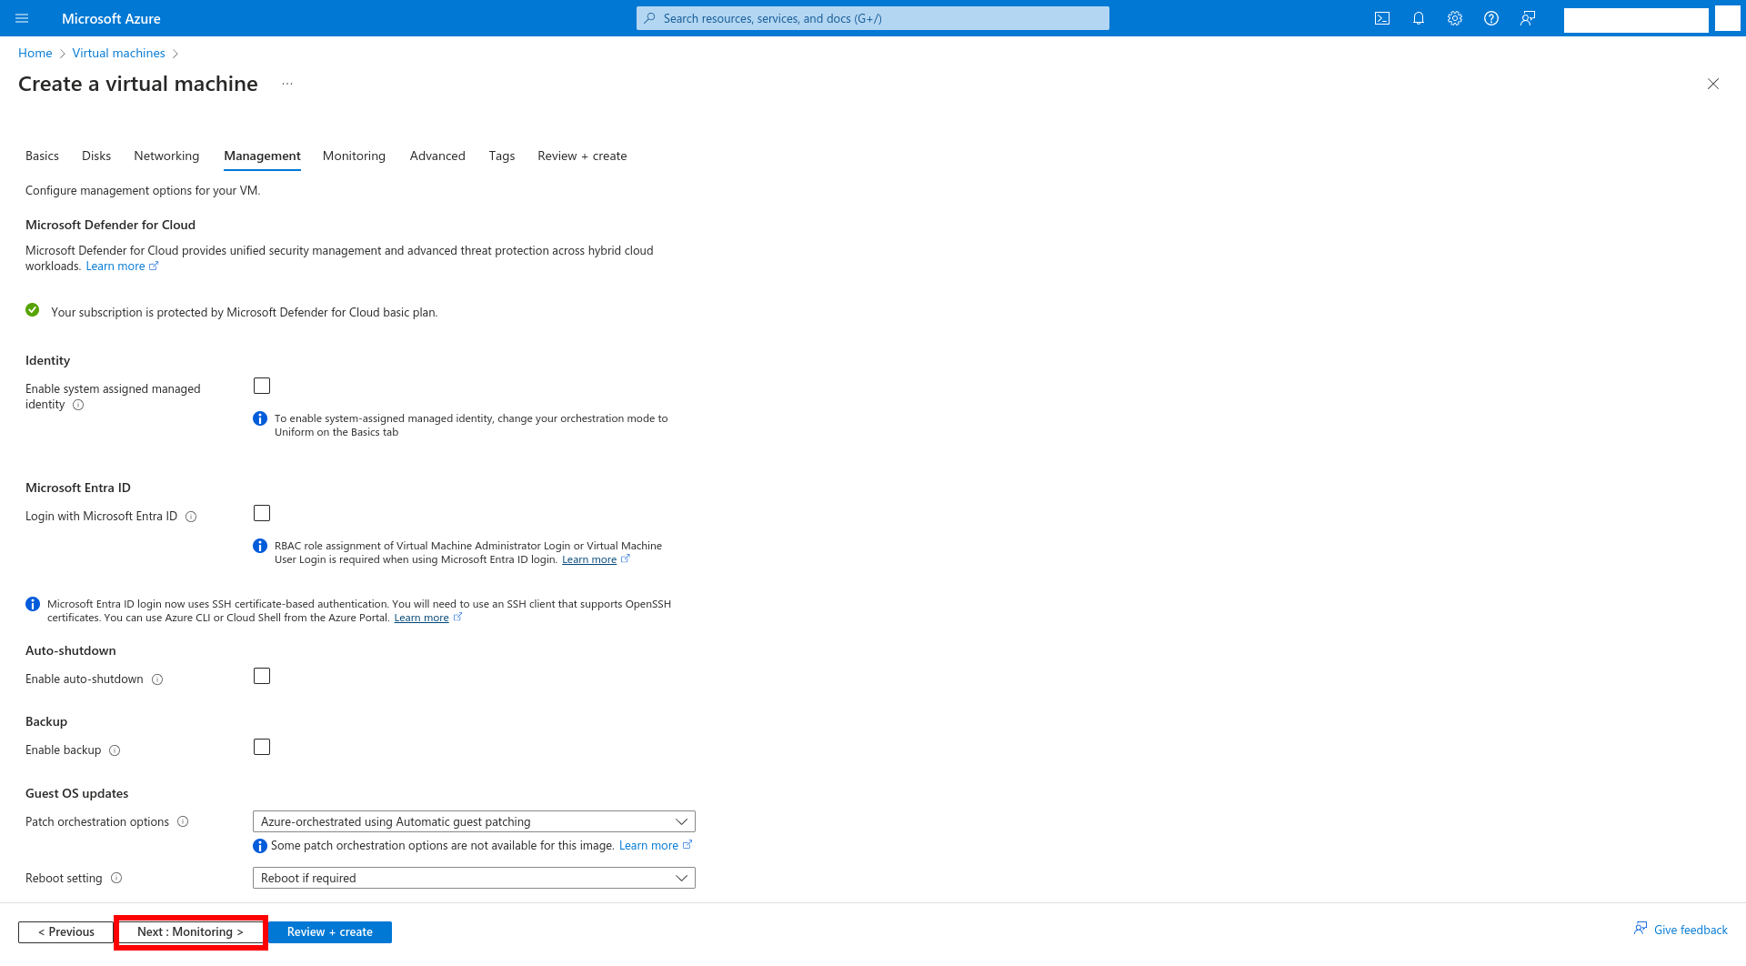
Task: Click info icon next to Login with Microsoft Entra ID
Action: point(191,517)
